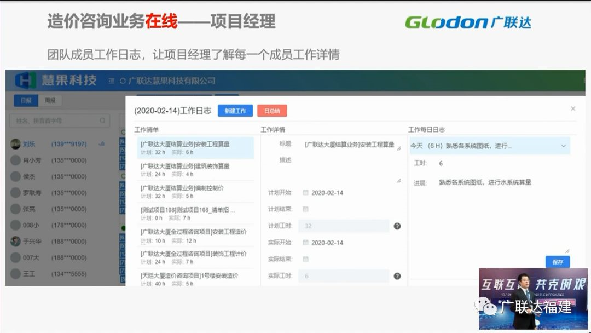Switch to the 日报 tab
Screen dimensions: 591x333
click(x=26, y=100)
